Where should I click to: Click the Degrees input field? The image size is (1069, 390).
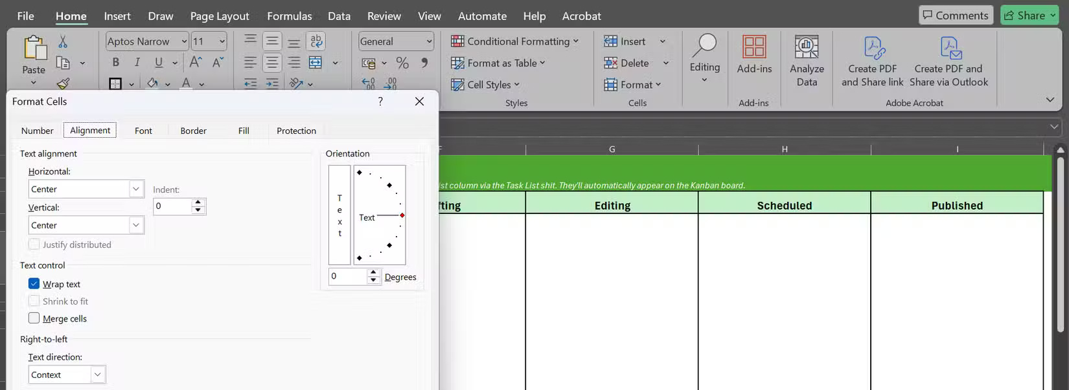348,276
